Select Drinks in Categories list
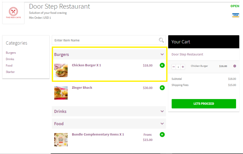243x154 pixels. (x=10, y=59)
